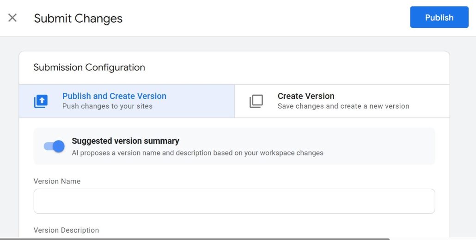
Task: Click the Create Version heading text
Action: [x=306, y=96]
